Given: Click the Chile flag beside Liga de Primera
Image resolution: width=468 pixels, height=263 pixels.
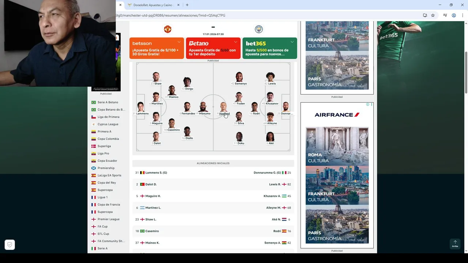Looking at the screenshot, I should click(94, 117).
